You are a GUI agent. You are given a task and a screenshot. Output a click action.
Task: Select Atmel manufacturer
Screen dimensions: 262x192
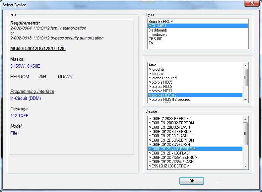click(x=153, y=65)
